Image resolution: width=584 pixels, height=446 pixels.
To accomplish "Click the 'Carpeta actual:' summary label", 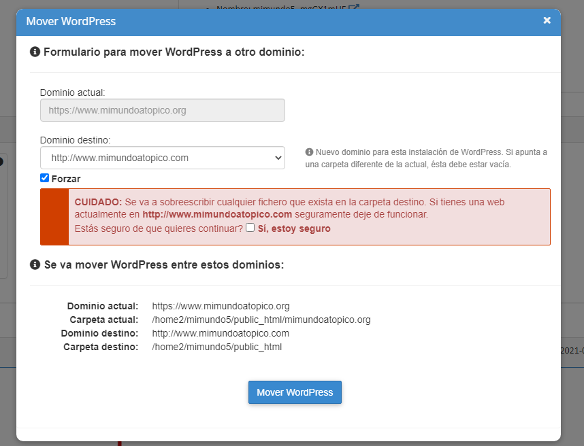I will [x=104, y=320].
